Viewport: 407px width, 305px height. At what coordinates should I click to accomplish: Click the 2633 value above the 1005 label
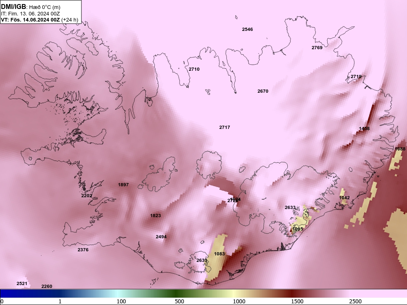coord(290,207)
